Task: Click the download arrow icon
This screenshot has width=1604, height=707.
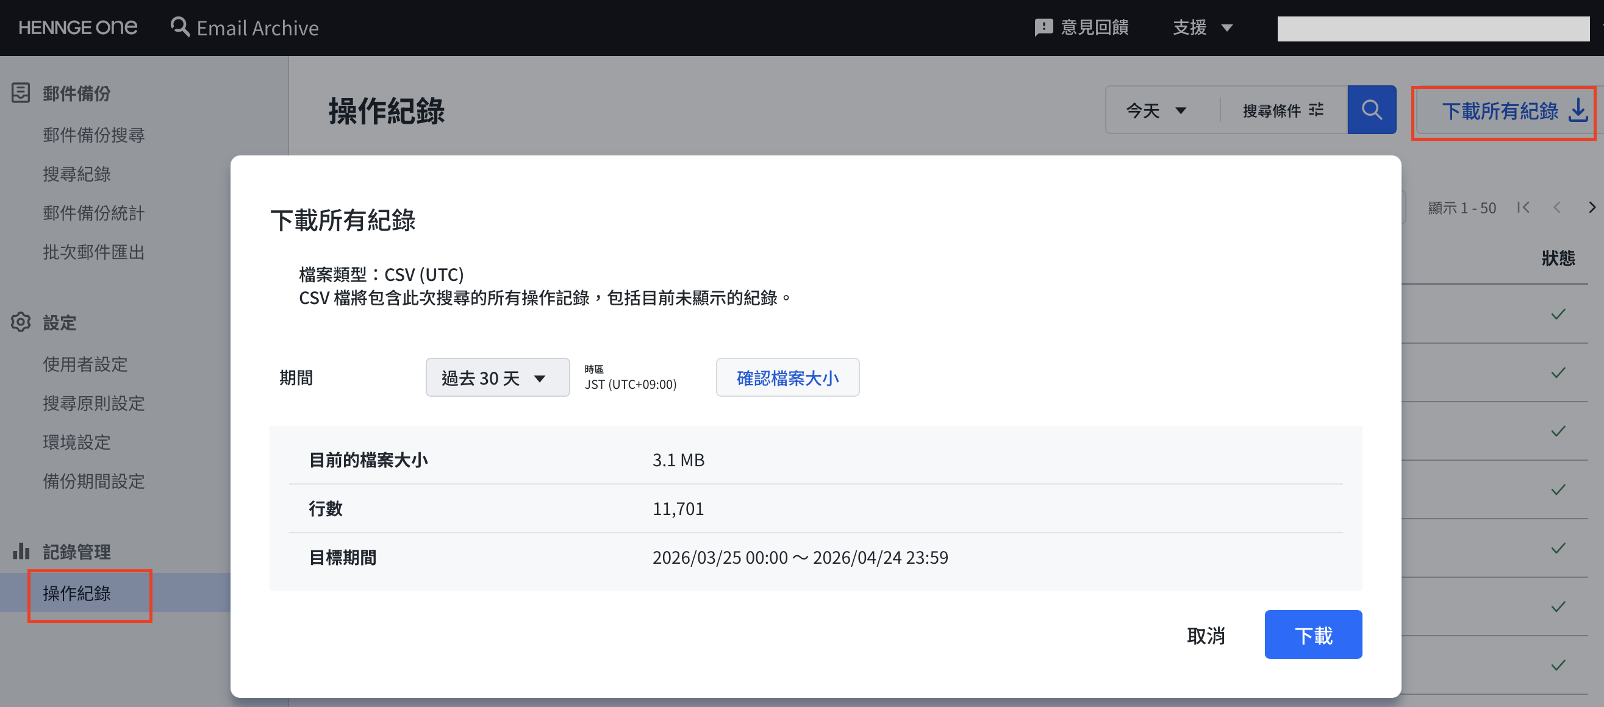Action: pyautogui.click(x=1578, y=111)
